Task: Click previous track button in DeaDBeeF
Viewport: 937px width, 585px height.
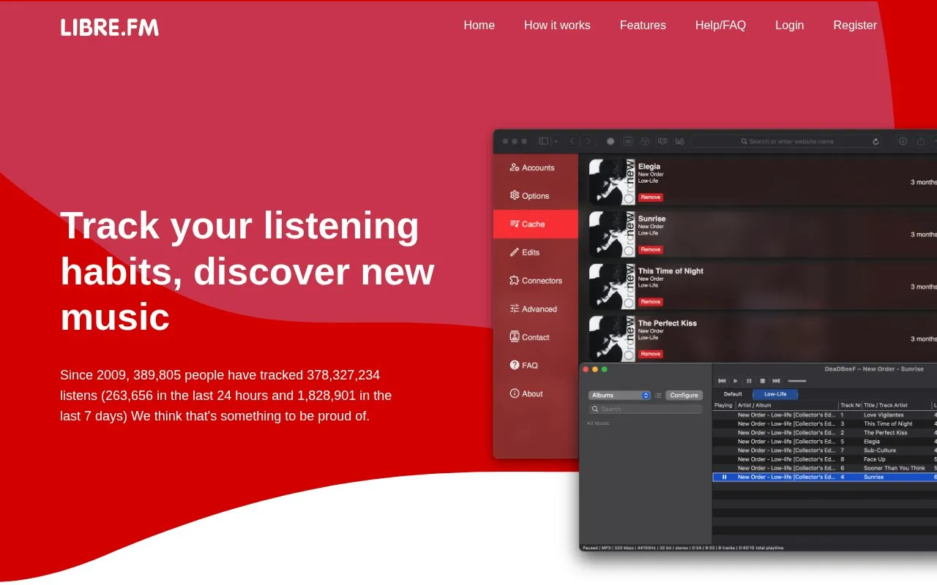Action: click(722, 381)
